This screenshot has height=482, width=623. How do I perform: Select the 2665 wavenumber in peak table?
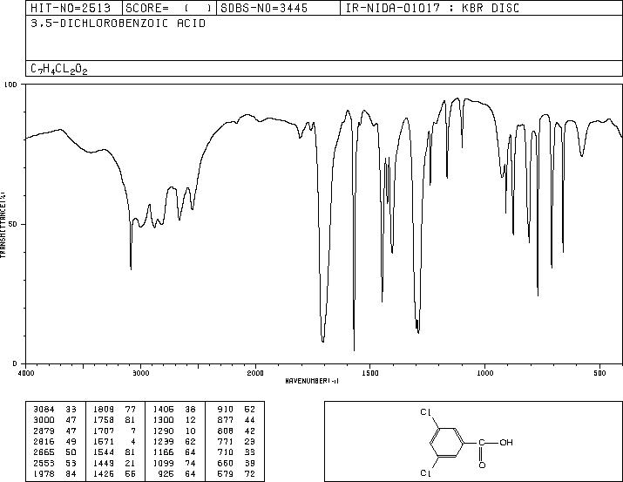44,452
